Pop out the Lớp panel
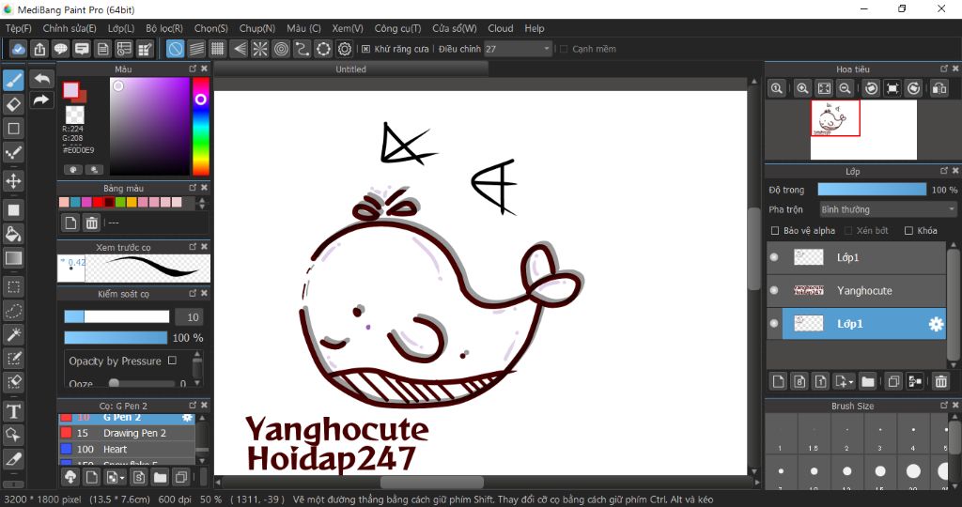The image size is (962, 507). point(944,171)
